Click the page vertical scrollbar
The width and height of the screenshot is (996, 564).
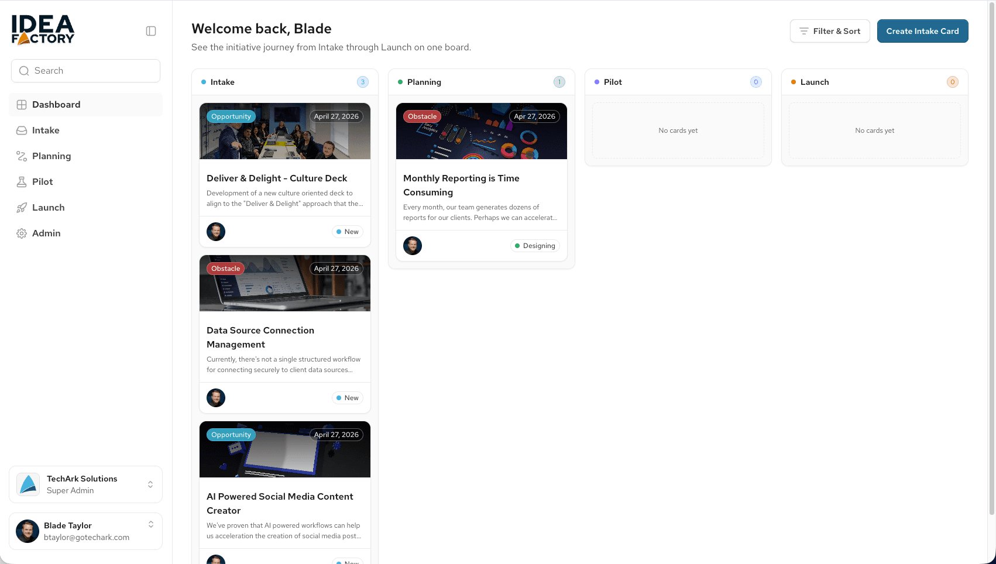991,257
